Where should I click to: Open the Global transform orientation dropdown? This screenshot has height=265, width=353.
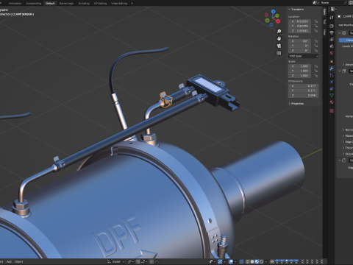click(116, 262)
